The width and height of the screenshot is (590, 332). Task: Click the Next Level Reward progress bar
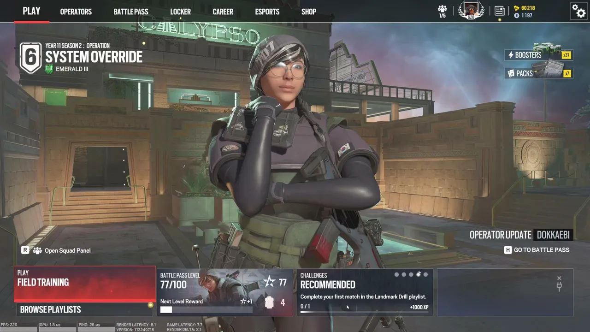tap(206, 309)
